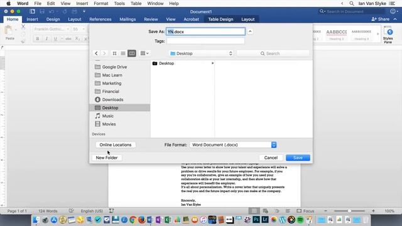402x226 pixels.
Task: Click the zoom in plus button
Action: pyautogui.click(x=373, y=211)
